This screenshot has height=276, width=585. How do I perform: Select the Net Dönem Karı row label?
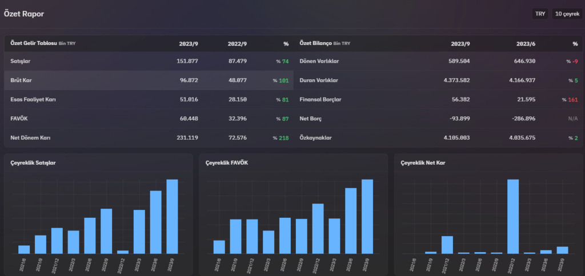[x=31, y=138]
